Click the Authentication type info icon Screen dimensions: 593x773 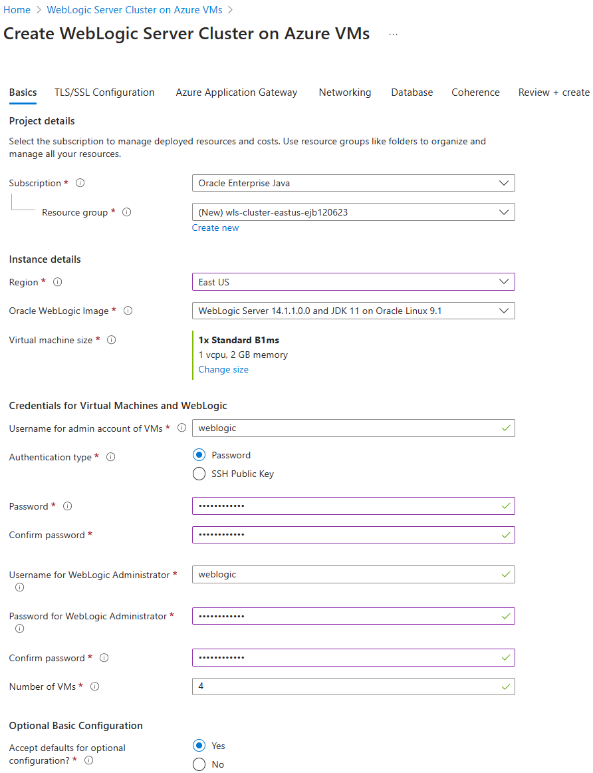pos(111,457)
